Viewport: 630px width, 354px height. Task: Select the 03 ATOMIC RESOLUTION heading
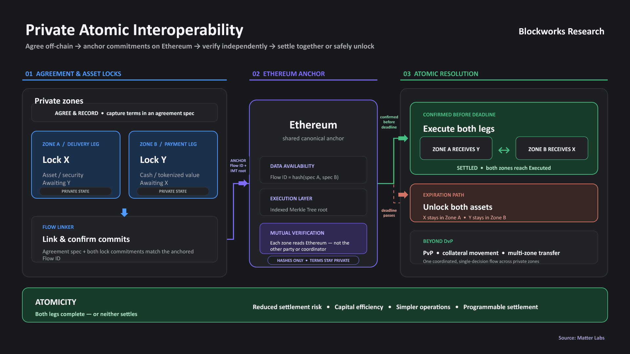pyautogui.click(x=441, y=74)
